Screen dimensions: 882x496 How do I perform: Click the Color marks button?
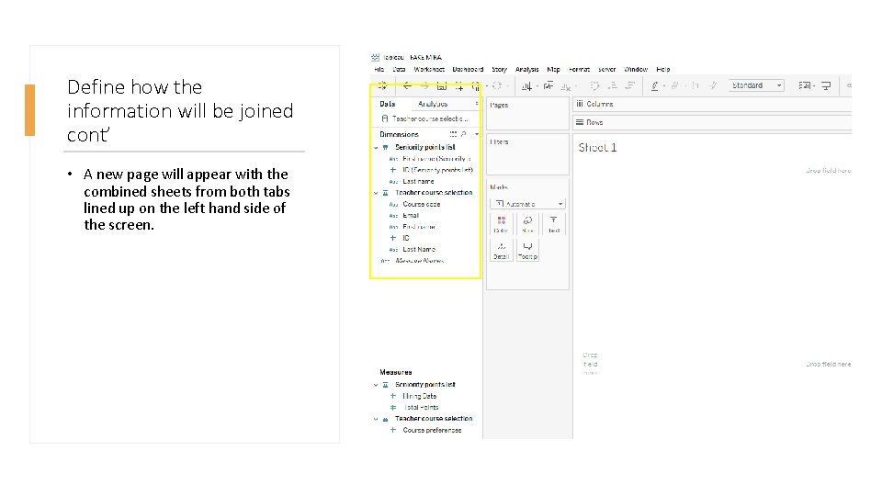(501, 224)
